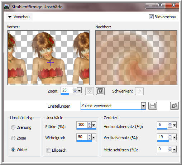Collapse the Vorschau preview section
The image size is (182, 165).
[10, 17]
